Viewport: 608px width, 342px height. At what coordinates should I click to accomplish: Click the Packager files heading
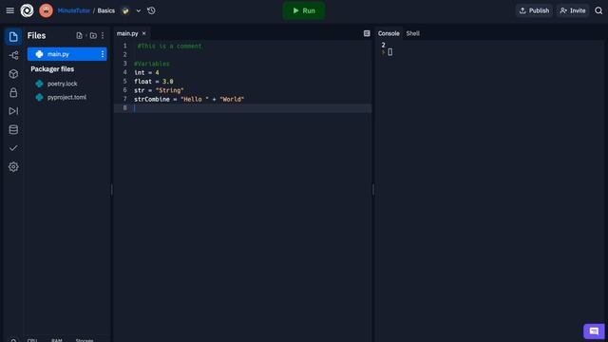[x=52, y=69]
